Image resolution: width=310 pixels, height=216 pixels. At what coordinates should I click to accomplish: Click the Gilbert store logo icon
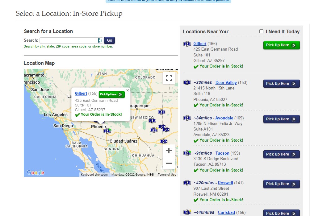pyautogui.click(x=187, y=44)
